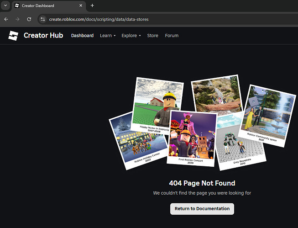Click the browser forward arrow
This screenshot has width=298, height=228.
tap(17, 19)
